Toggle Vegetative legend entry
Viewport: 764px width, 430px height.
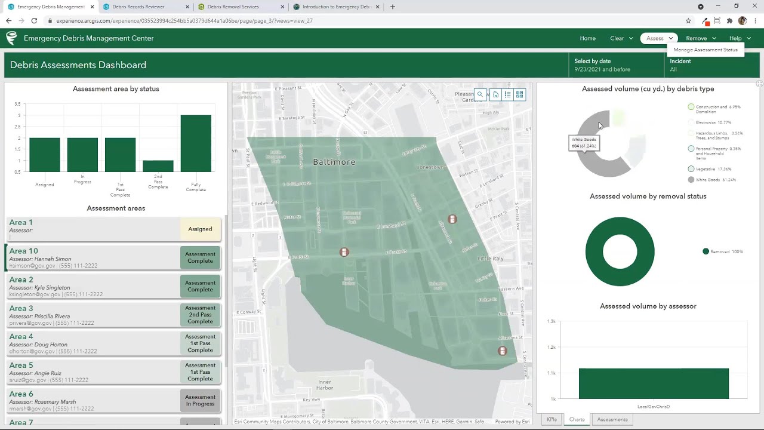click(x=709, y=169)
